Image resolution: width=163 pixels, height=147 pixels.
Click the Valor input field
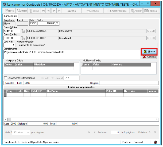pyautogui.click(x=48, y=24)
